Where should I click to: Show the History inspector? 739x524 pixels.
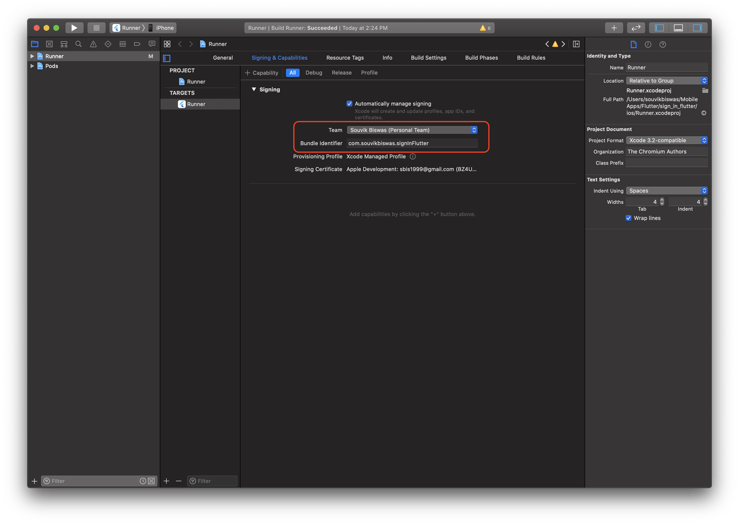pos(648,45)
